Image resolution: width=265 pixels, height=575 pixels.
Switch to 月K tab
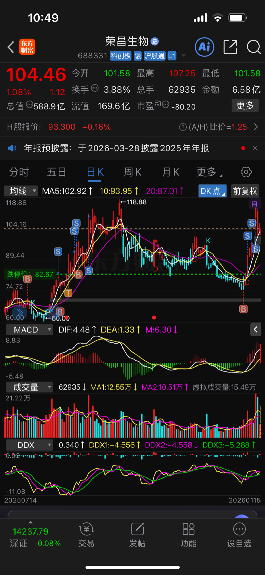coord(171,172)
